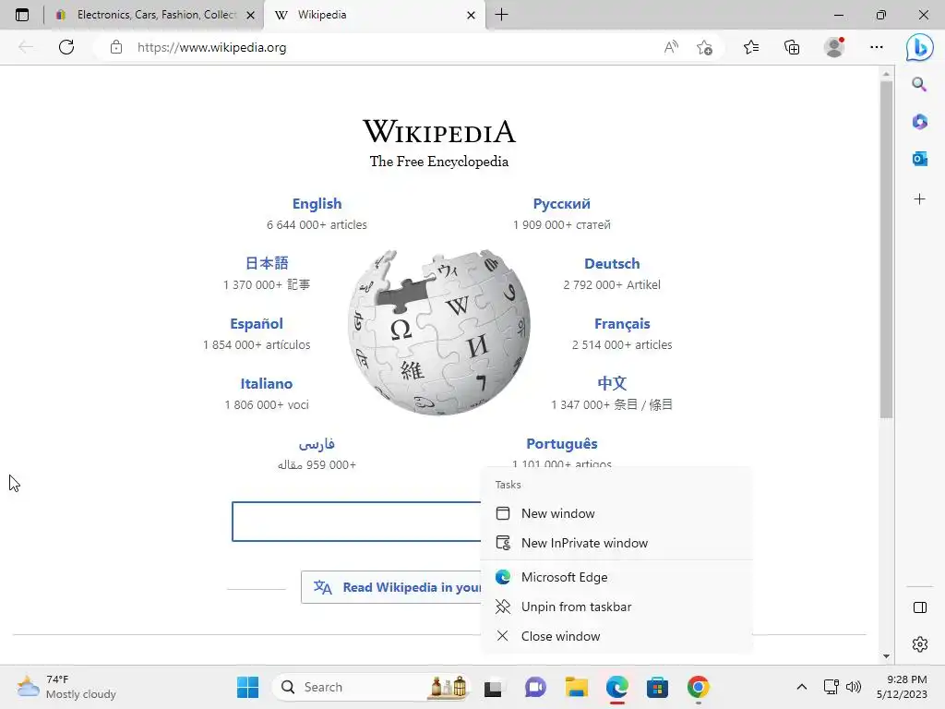Screen dimensions: 945x709
Task: Switch to the Electronics, Cars, Fashion tab
Action: (x=155, y=15)
